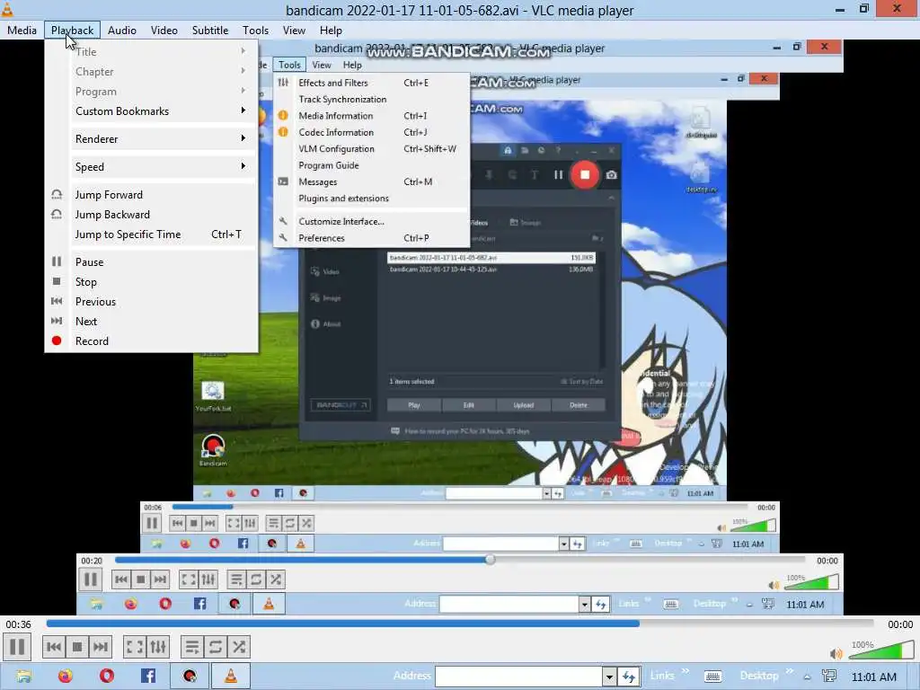920x690 pixels.
Task: Open the Media menu in the main menu bar
Action: pyautogui.click(x=22, y=31)
